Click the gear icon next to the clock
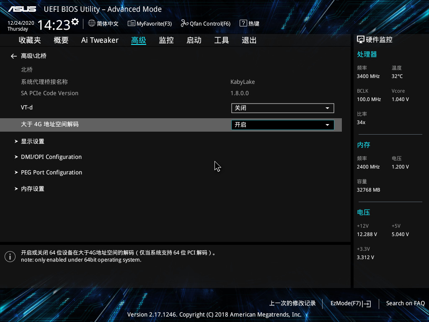The image size is (429, 322). (75, 22)
